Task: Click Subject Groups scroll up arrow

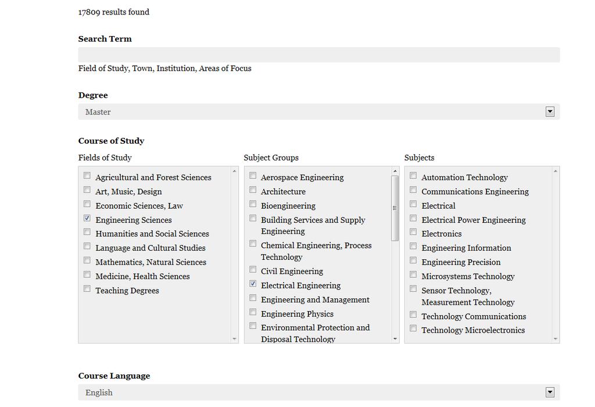Action: 395,171
